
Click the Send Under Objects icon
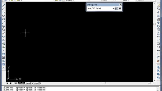158,78
